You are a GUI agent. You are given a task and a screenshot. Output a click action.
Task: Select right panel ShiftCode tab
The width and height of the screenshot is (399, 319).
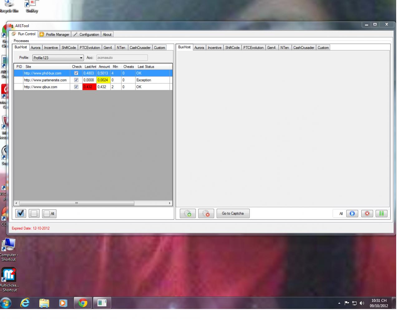232,48
